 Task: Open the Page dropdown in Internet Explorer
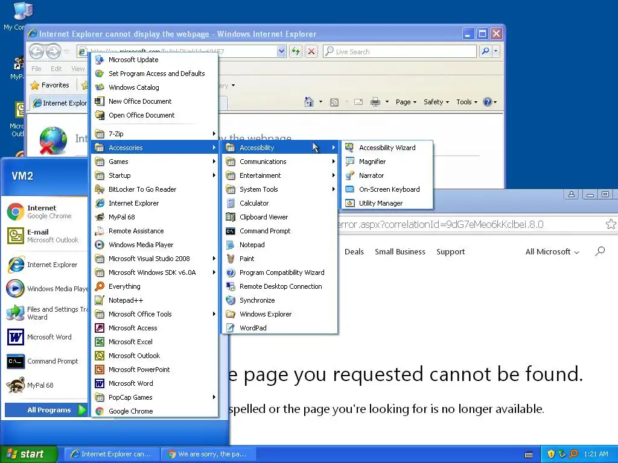tap(406, 102)
